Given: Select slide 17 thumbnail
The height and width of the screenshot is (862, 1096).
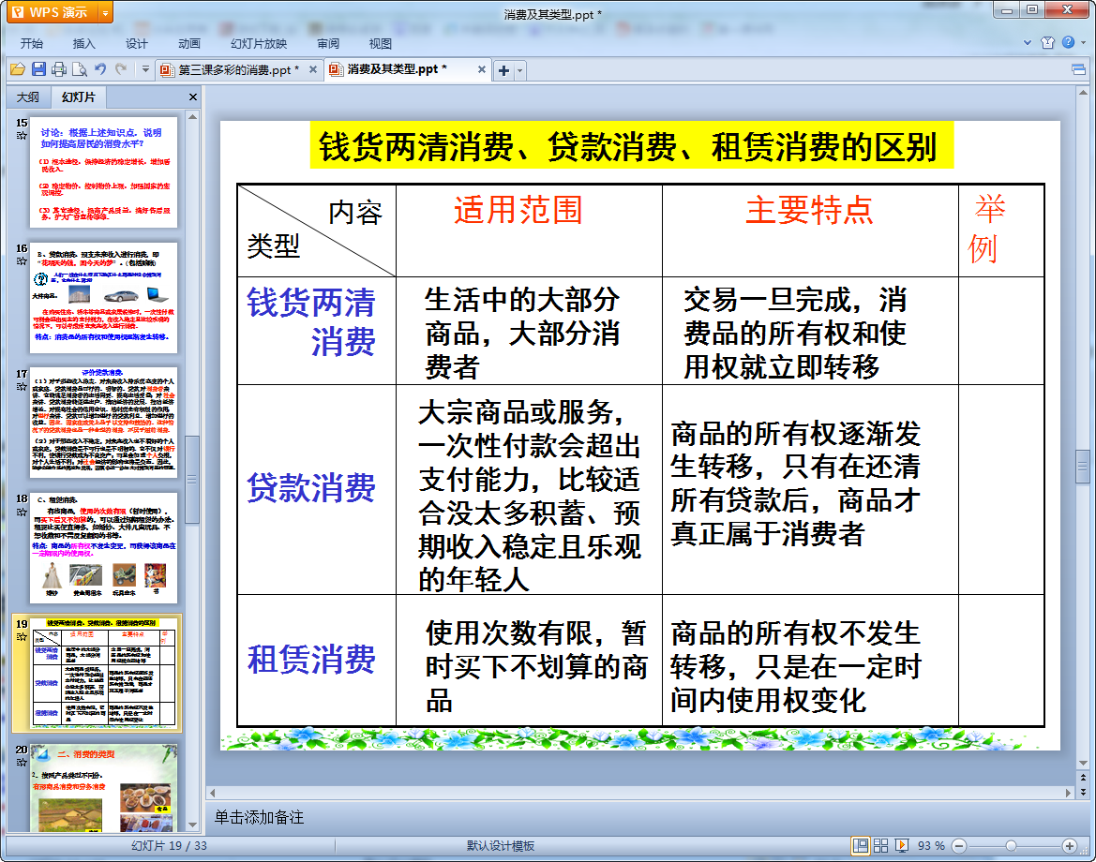Looking at the screenshot, I should (x=103, y=423).
